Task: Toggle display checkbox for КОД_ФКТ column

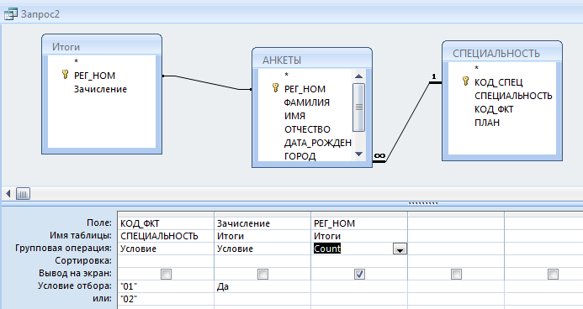Action: pyautogui.click(x=166, y=274)
